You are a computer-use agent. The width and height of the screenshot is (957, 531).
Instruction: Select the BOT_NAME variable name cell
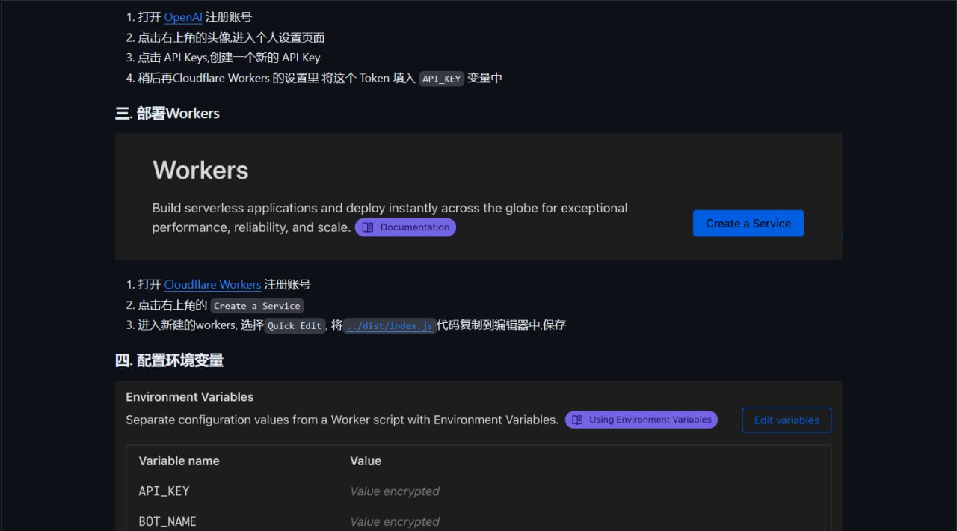click(167, 521)
